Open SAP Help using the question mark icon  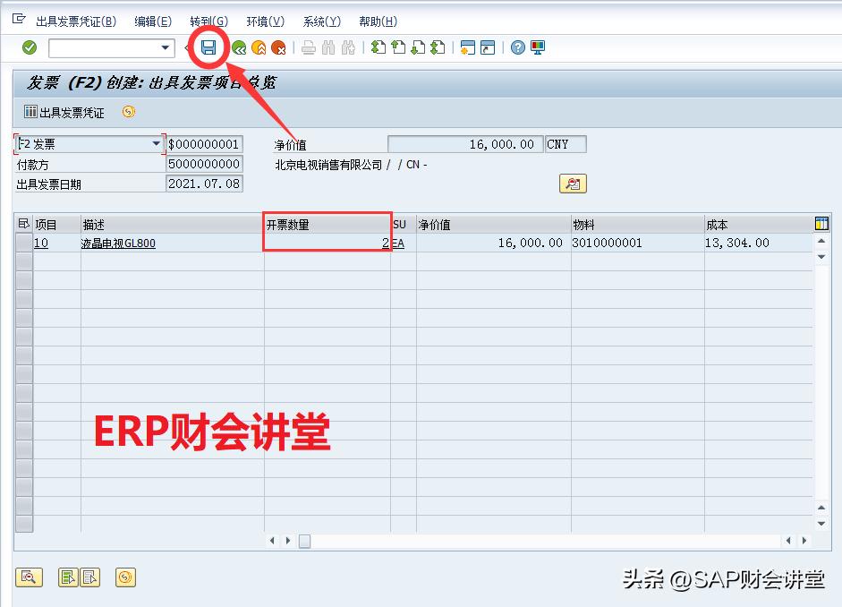coord(519,47)
